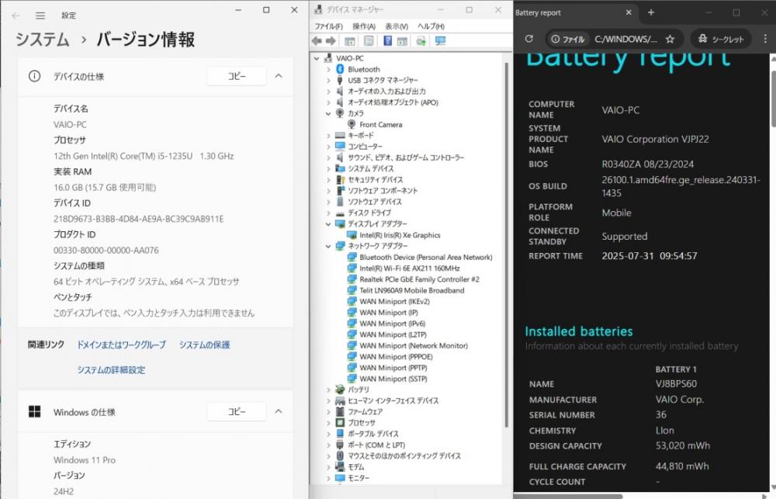Reload the Battery report page
The height and width of the screenshot is (499, 776).
click(529, 39)
